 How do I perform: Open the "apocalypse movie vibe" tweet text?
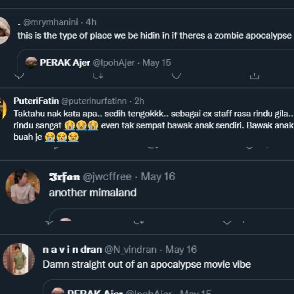pyautogui.click(x=147, y=264)
